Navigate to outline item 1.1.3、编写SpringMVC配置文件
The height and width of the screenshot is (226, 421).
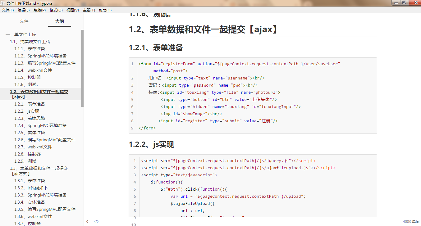[45, 63]
